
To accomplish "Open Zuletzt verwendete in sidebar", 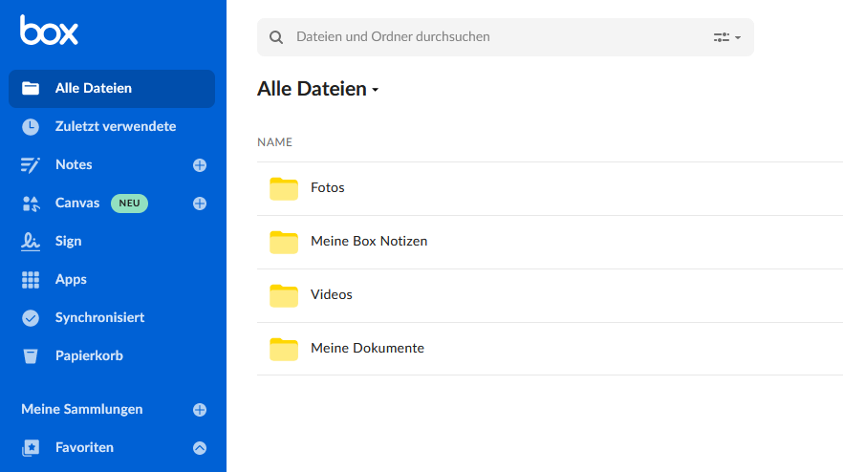I will click(115, 126).
